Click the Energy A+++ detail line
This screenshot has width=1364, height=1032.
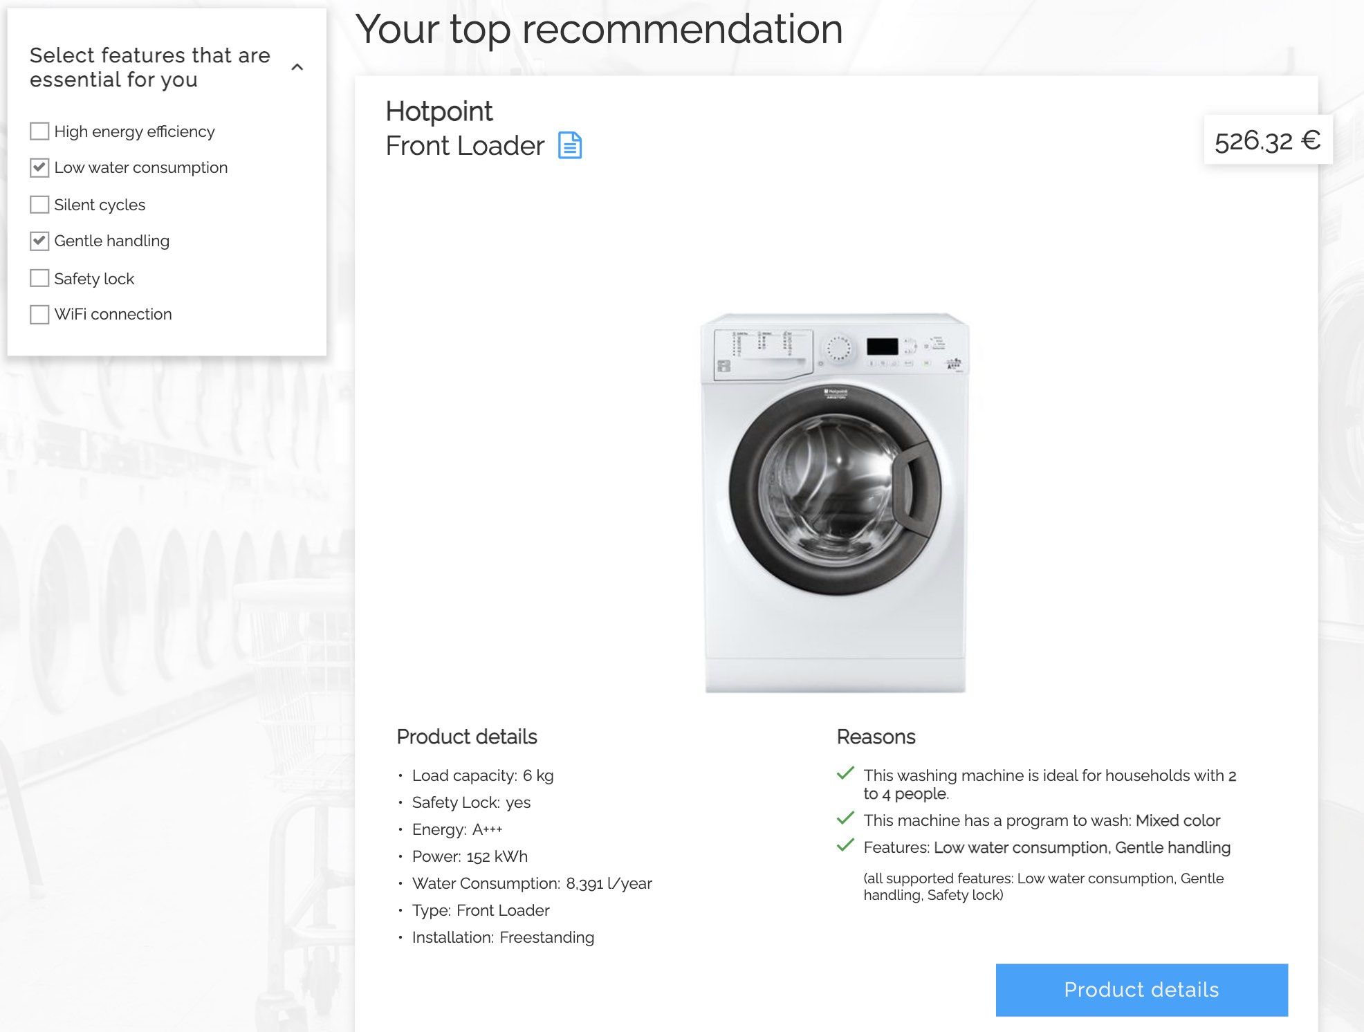tap(457, 829)
